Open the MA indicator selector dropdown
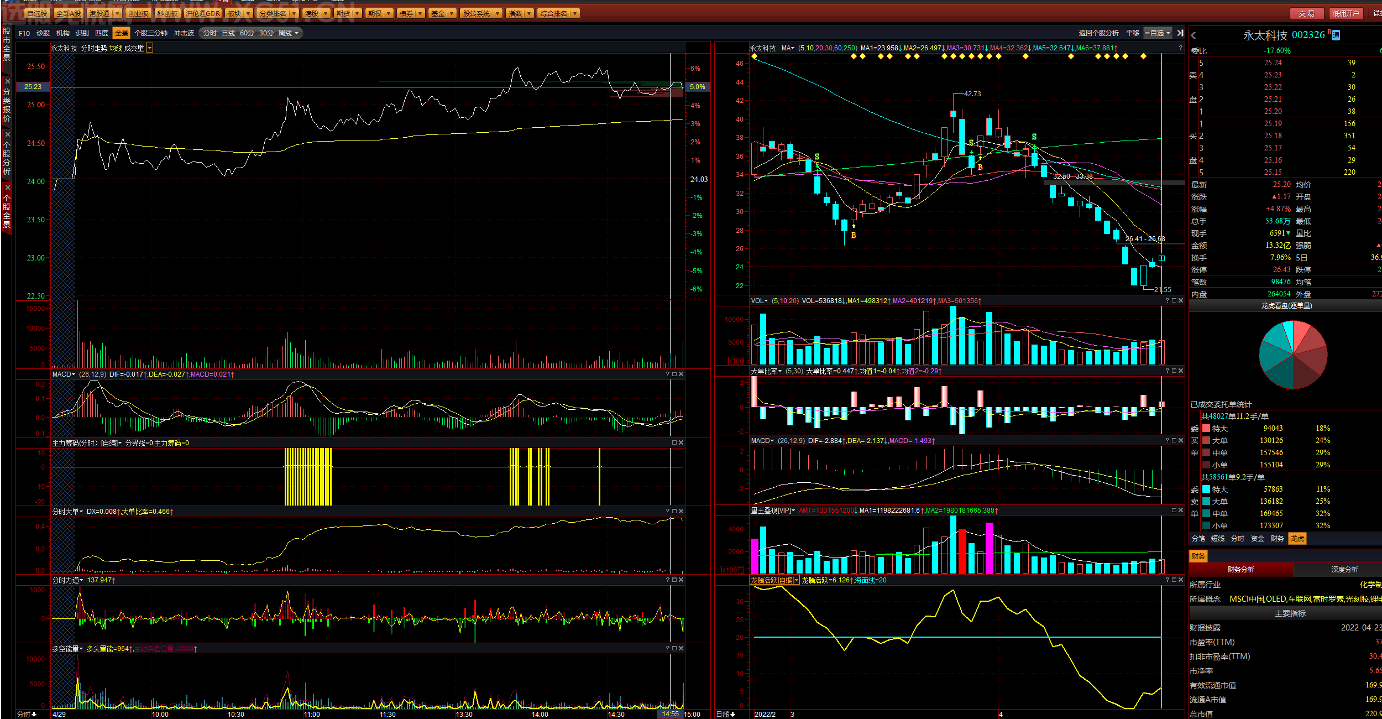Image resolution: width=1382 pixels, height=719 pixels. click(788, 48)
